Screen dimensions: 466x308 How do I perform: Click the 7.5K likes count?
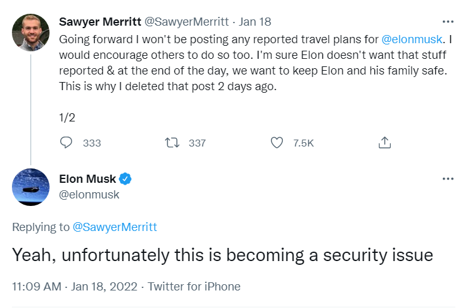[304, 143]
